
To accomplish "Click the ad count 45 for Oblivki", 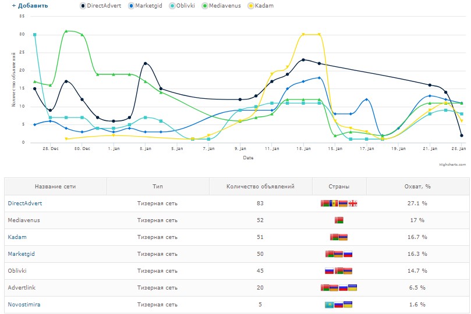I will click(260, 270).
